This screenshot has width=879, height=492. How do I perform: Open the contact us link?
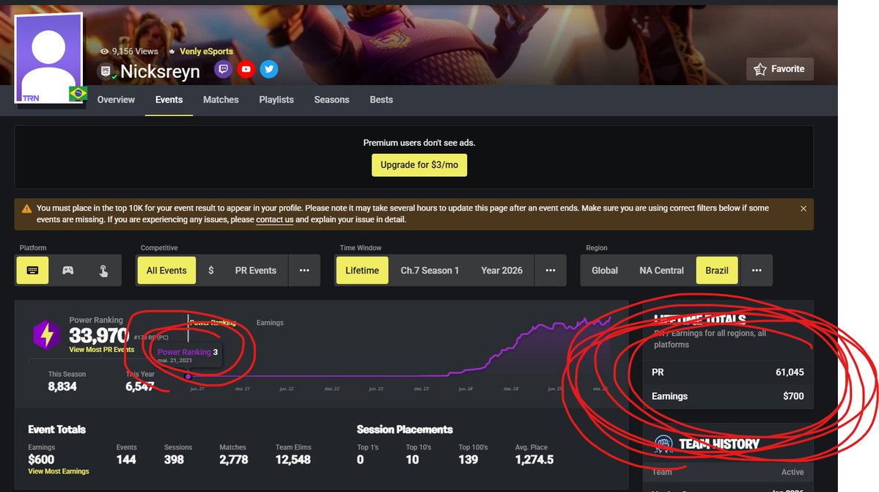(275, 220)
